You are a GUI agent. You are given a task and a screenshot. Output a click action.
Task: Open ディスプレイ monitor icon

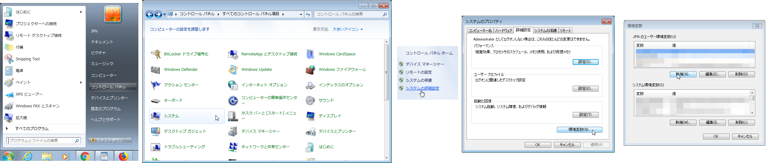[310, 116]
